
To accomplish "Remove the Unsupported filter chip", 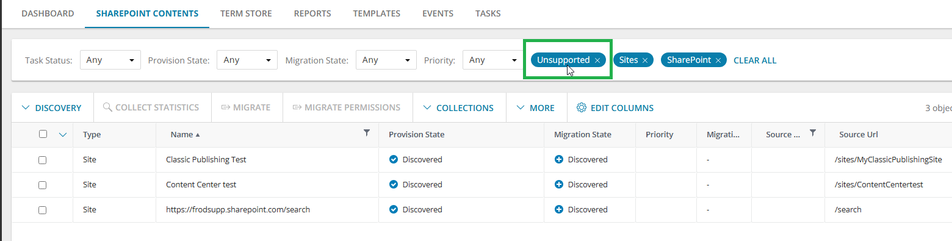I will pyautogui.click(x=597, y=60).
